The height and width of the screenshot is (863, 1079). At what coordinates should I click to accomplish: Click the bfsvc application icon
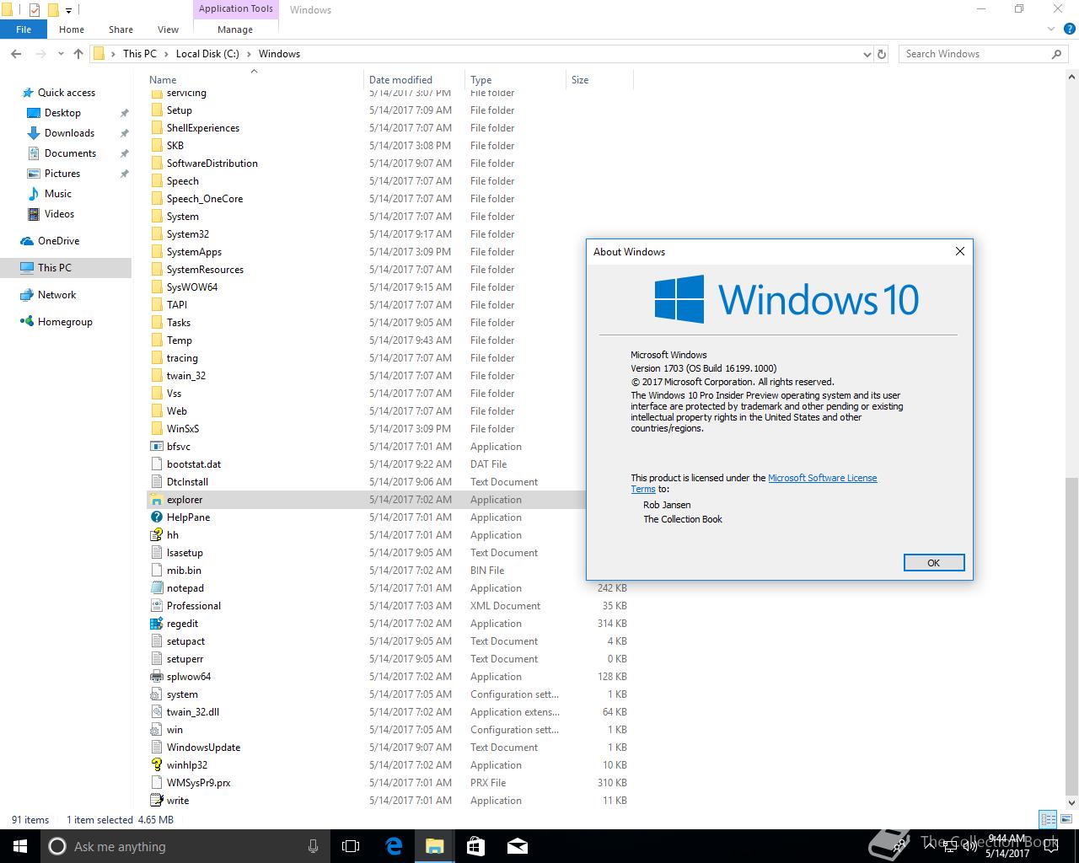(x=156, y=447)
